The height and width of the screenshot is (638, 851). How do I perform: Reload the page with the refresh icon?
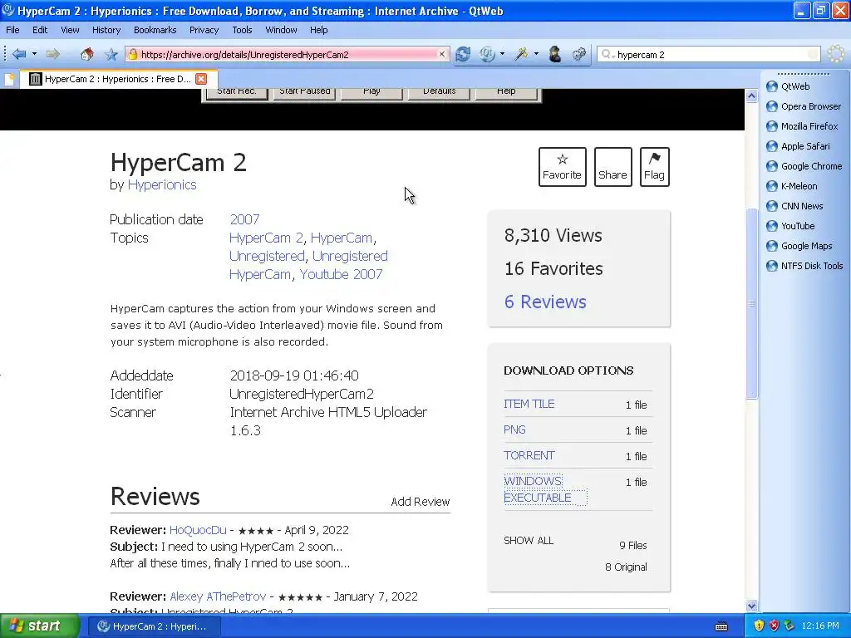pos(463,54)
